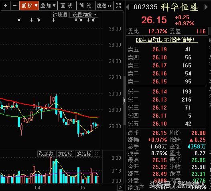Click the stock name 科华恒盛

[179, 7]
